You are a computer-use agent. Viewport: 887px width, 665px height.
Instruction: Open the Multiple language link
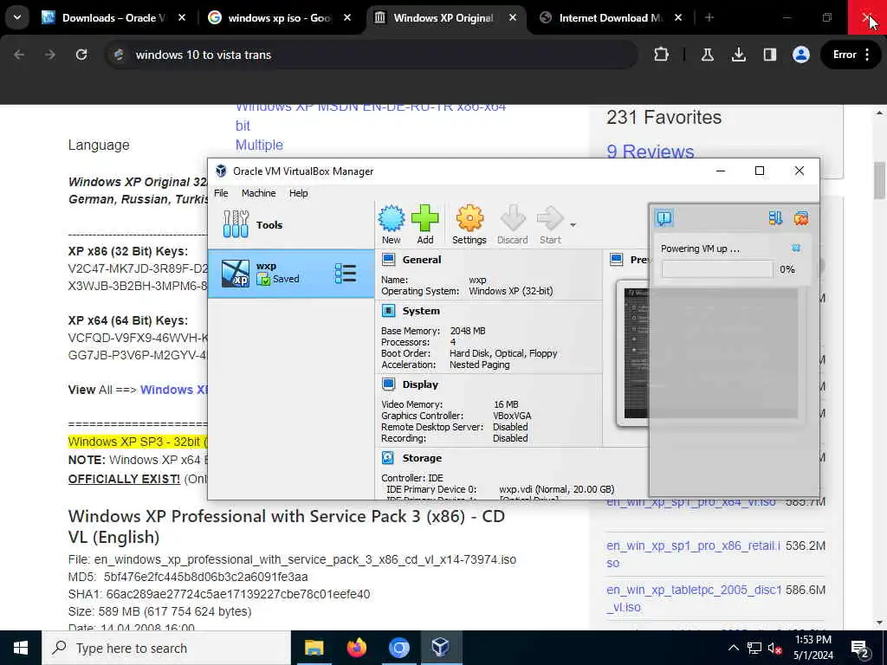tap(259, 145)
